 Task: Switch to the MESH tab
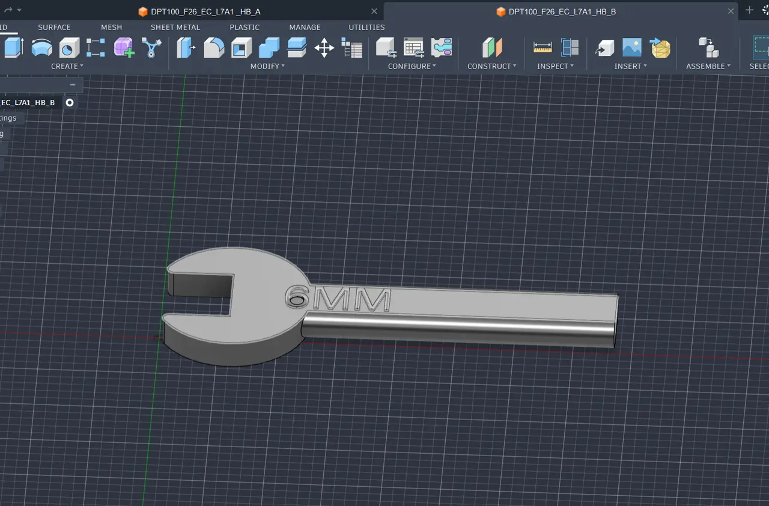111,27
